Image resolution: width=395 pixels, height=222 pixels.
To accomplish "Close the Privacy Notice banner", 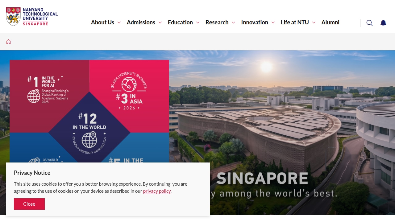I will pos(29,204).
